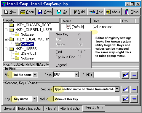142x113 pixels.
Task: Switch to the Before Extraction tab
Action: point(30,109)
